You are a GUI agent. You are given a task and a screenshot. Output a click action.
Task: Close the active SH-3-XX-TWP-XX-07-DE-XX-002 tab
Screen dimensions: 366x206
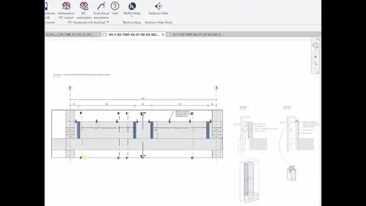(163, 35)
